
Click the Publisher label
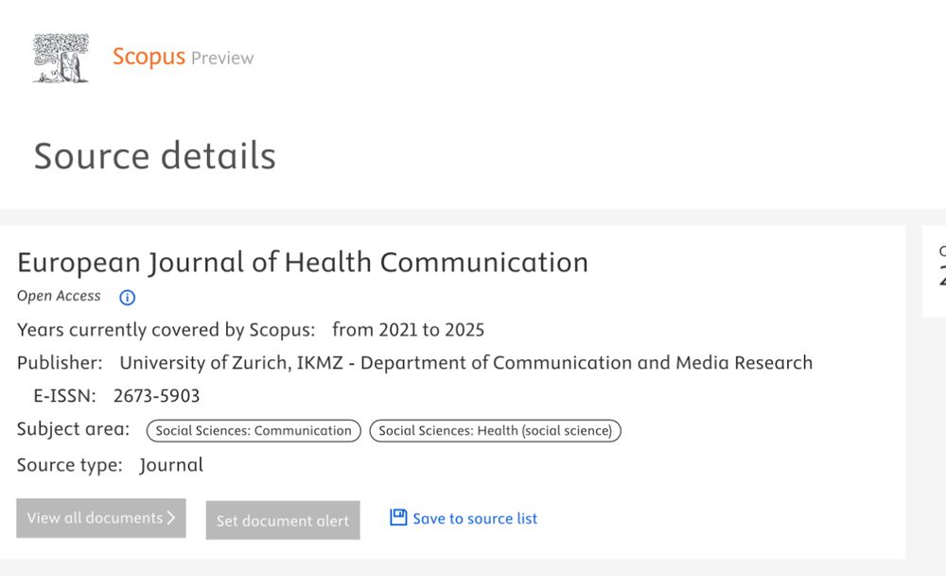(x=60, y=363)
